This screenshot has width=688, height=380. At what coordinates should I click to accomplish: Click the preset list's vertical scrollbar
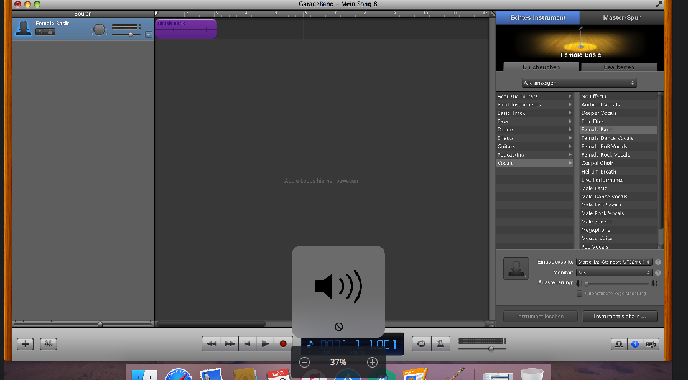[x=661, y=160]
